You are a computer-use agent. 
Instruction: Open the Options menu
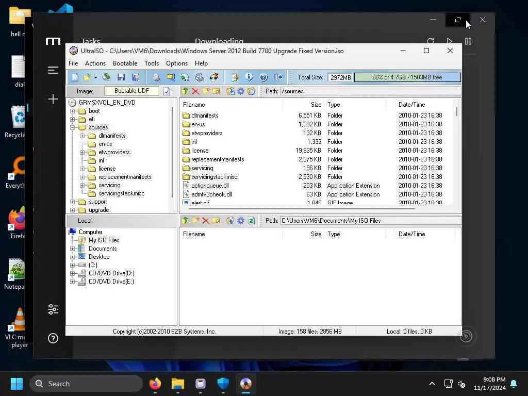click(177, 63)
